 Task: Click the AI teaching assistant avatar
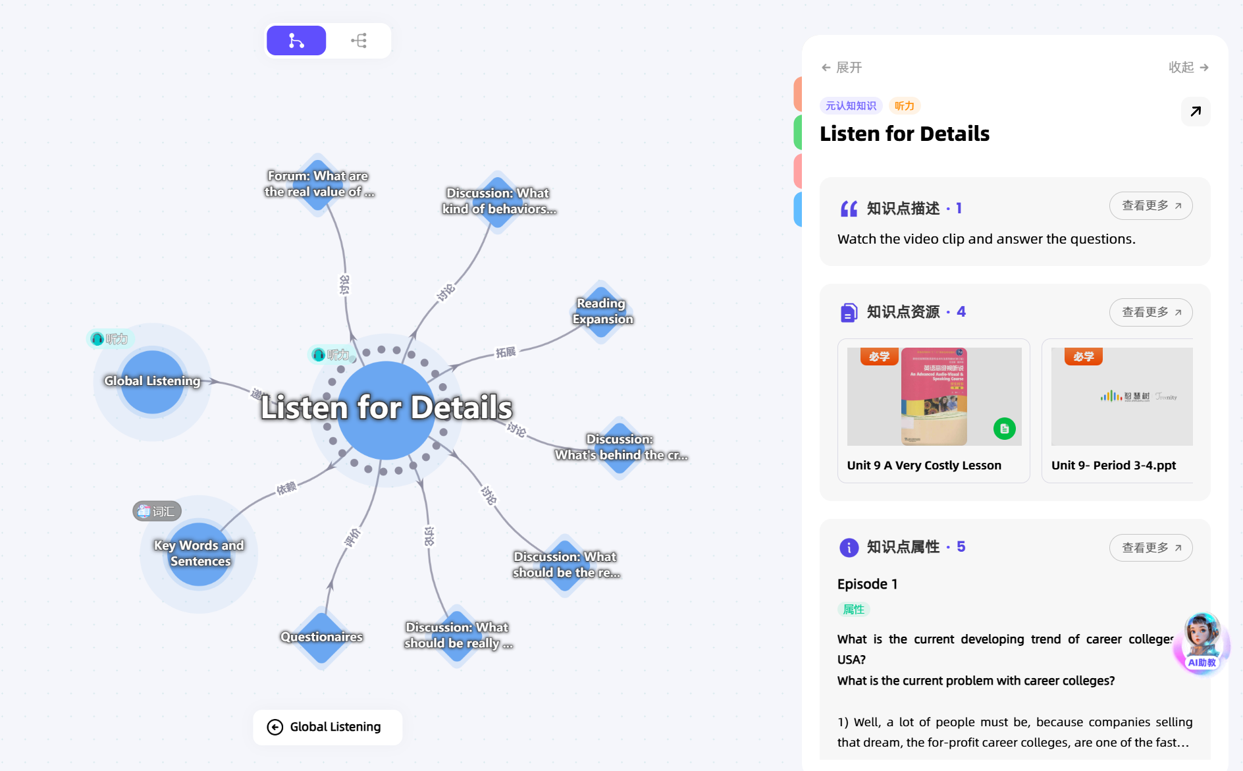click(1202, 642)
